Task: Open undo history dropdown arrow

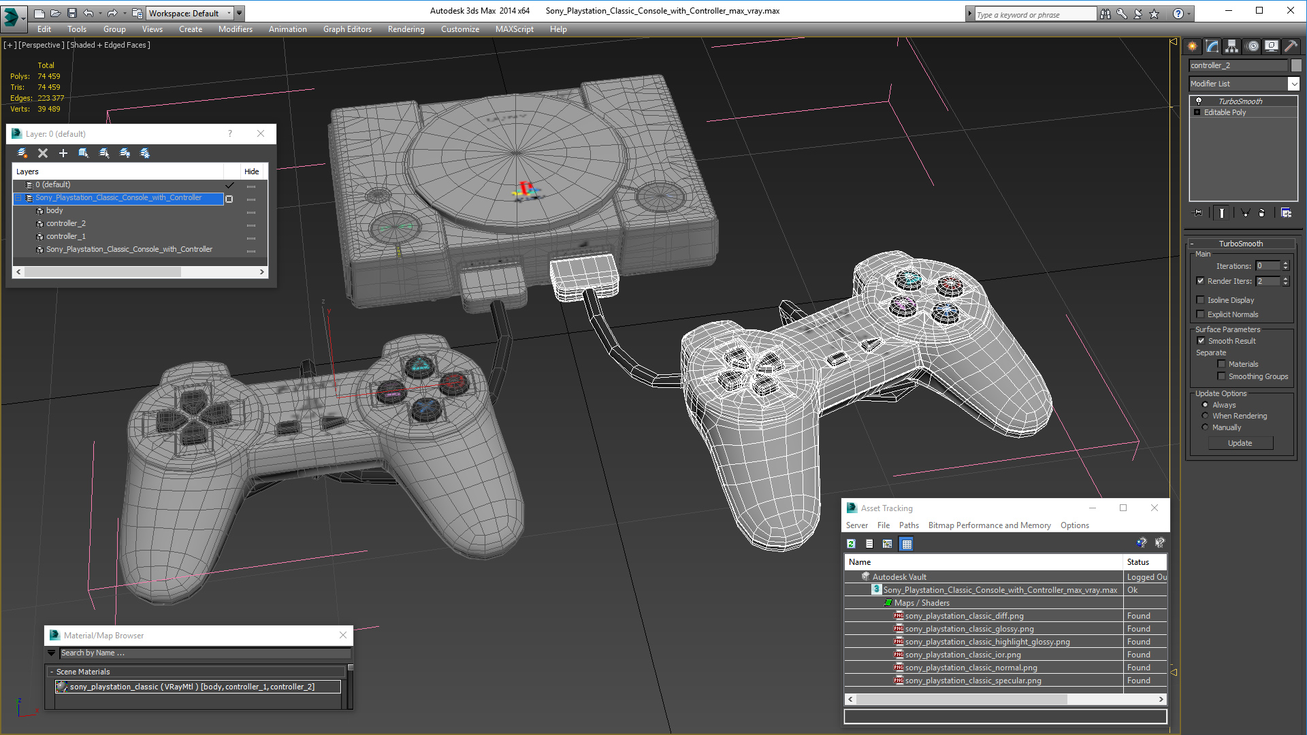Action: click(x=100, y=13)
